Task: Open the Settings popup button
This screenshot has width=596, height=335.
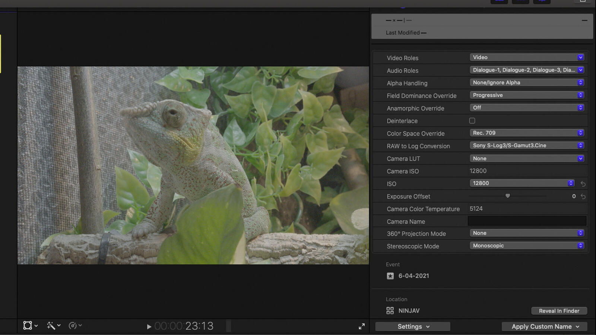Action: click(x=413, y=326)
